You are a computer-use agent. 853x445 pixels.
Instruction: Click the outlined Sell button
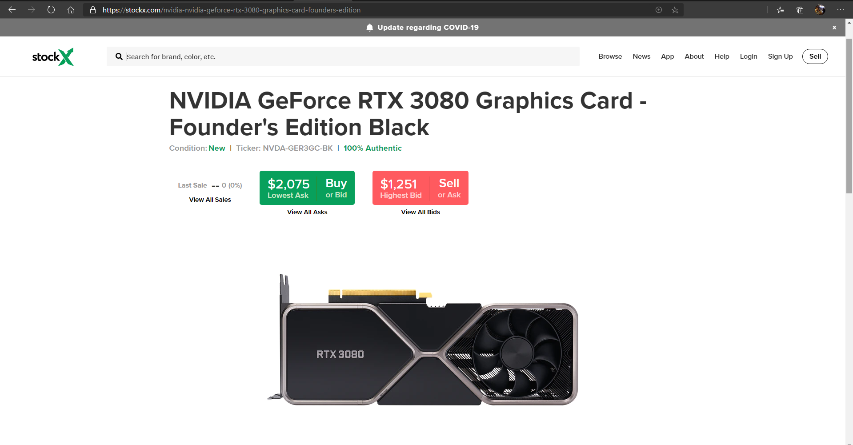pos(815,56)
